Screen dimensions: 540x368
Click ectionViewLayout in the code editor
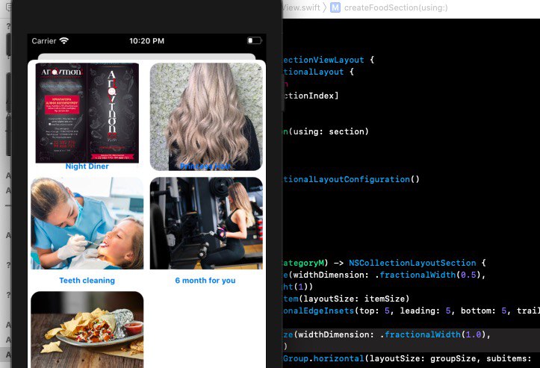tap(323, 60)
